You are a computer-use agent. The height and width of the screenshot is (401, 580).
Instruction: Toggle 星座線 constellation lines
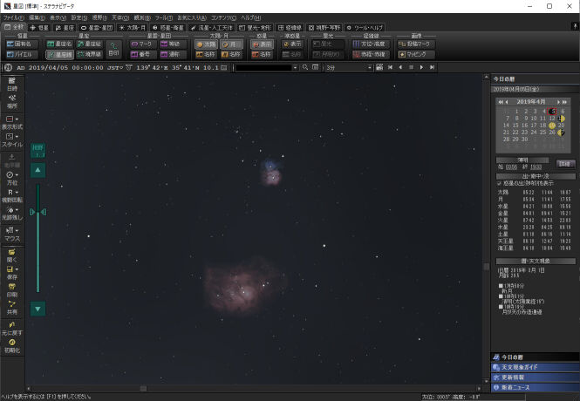pyautogui.click(x=59, y=55)
